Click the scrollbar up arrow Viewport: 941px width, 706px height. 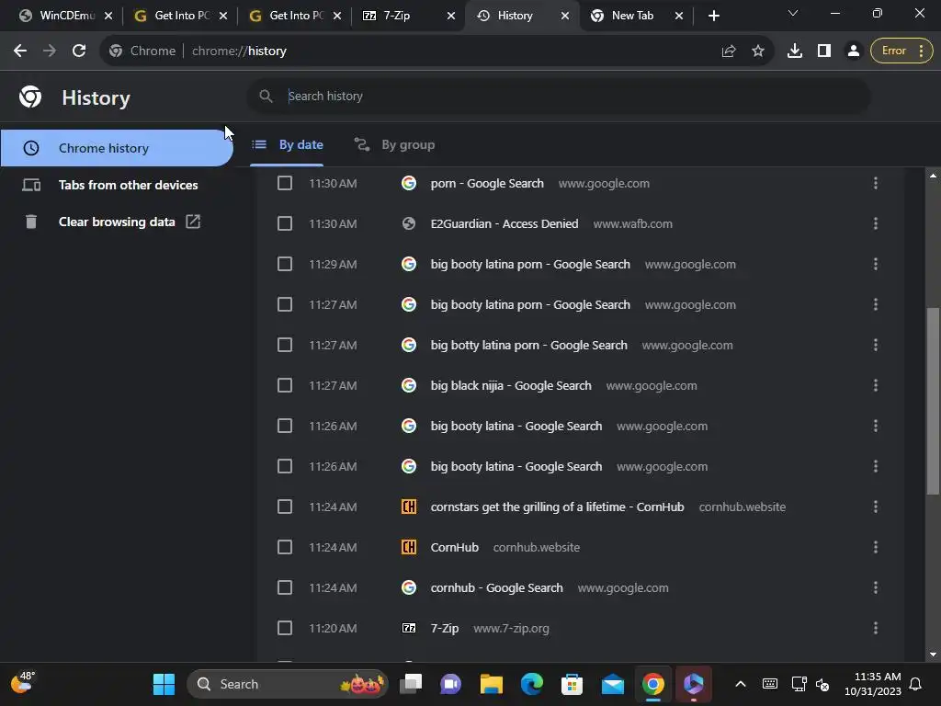[933, 176]
